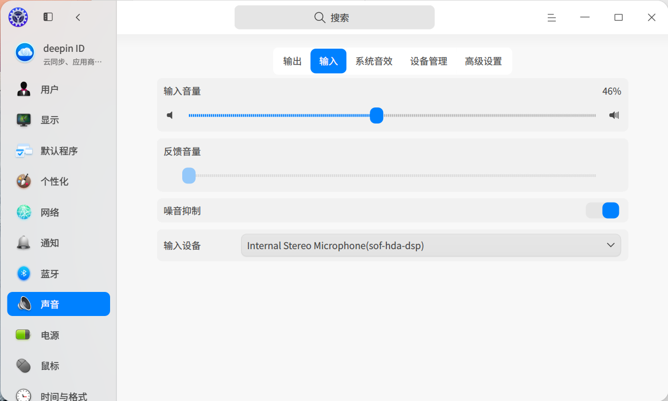The height and width of the screenshot is (401, 668).
Task: Open the 输入设备 device dropdown
Action: click(431, 245)
